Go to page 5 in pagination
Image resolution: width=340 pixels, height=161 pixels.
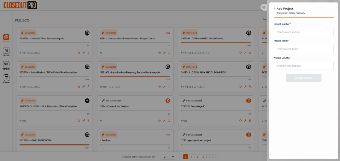tap(209, 157)
